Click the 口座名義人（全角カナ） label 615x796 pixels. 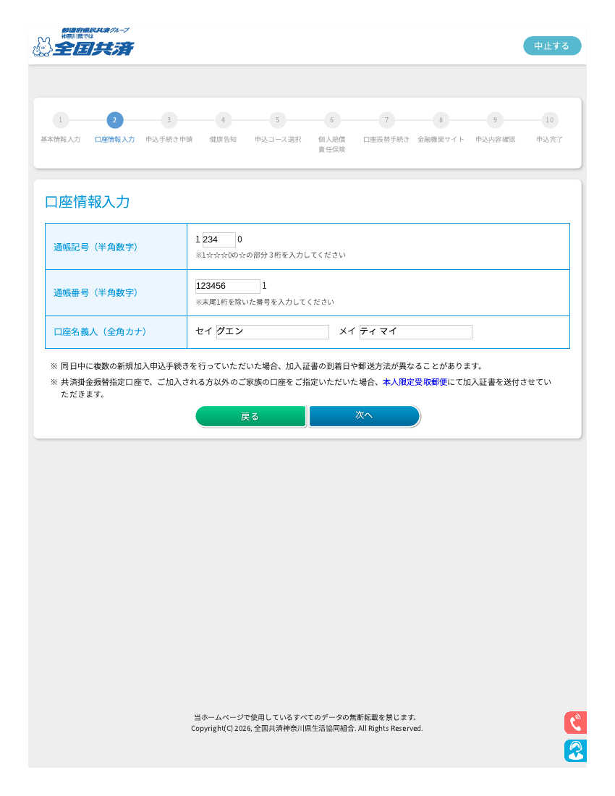(100, 332)
